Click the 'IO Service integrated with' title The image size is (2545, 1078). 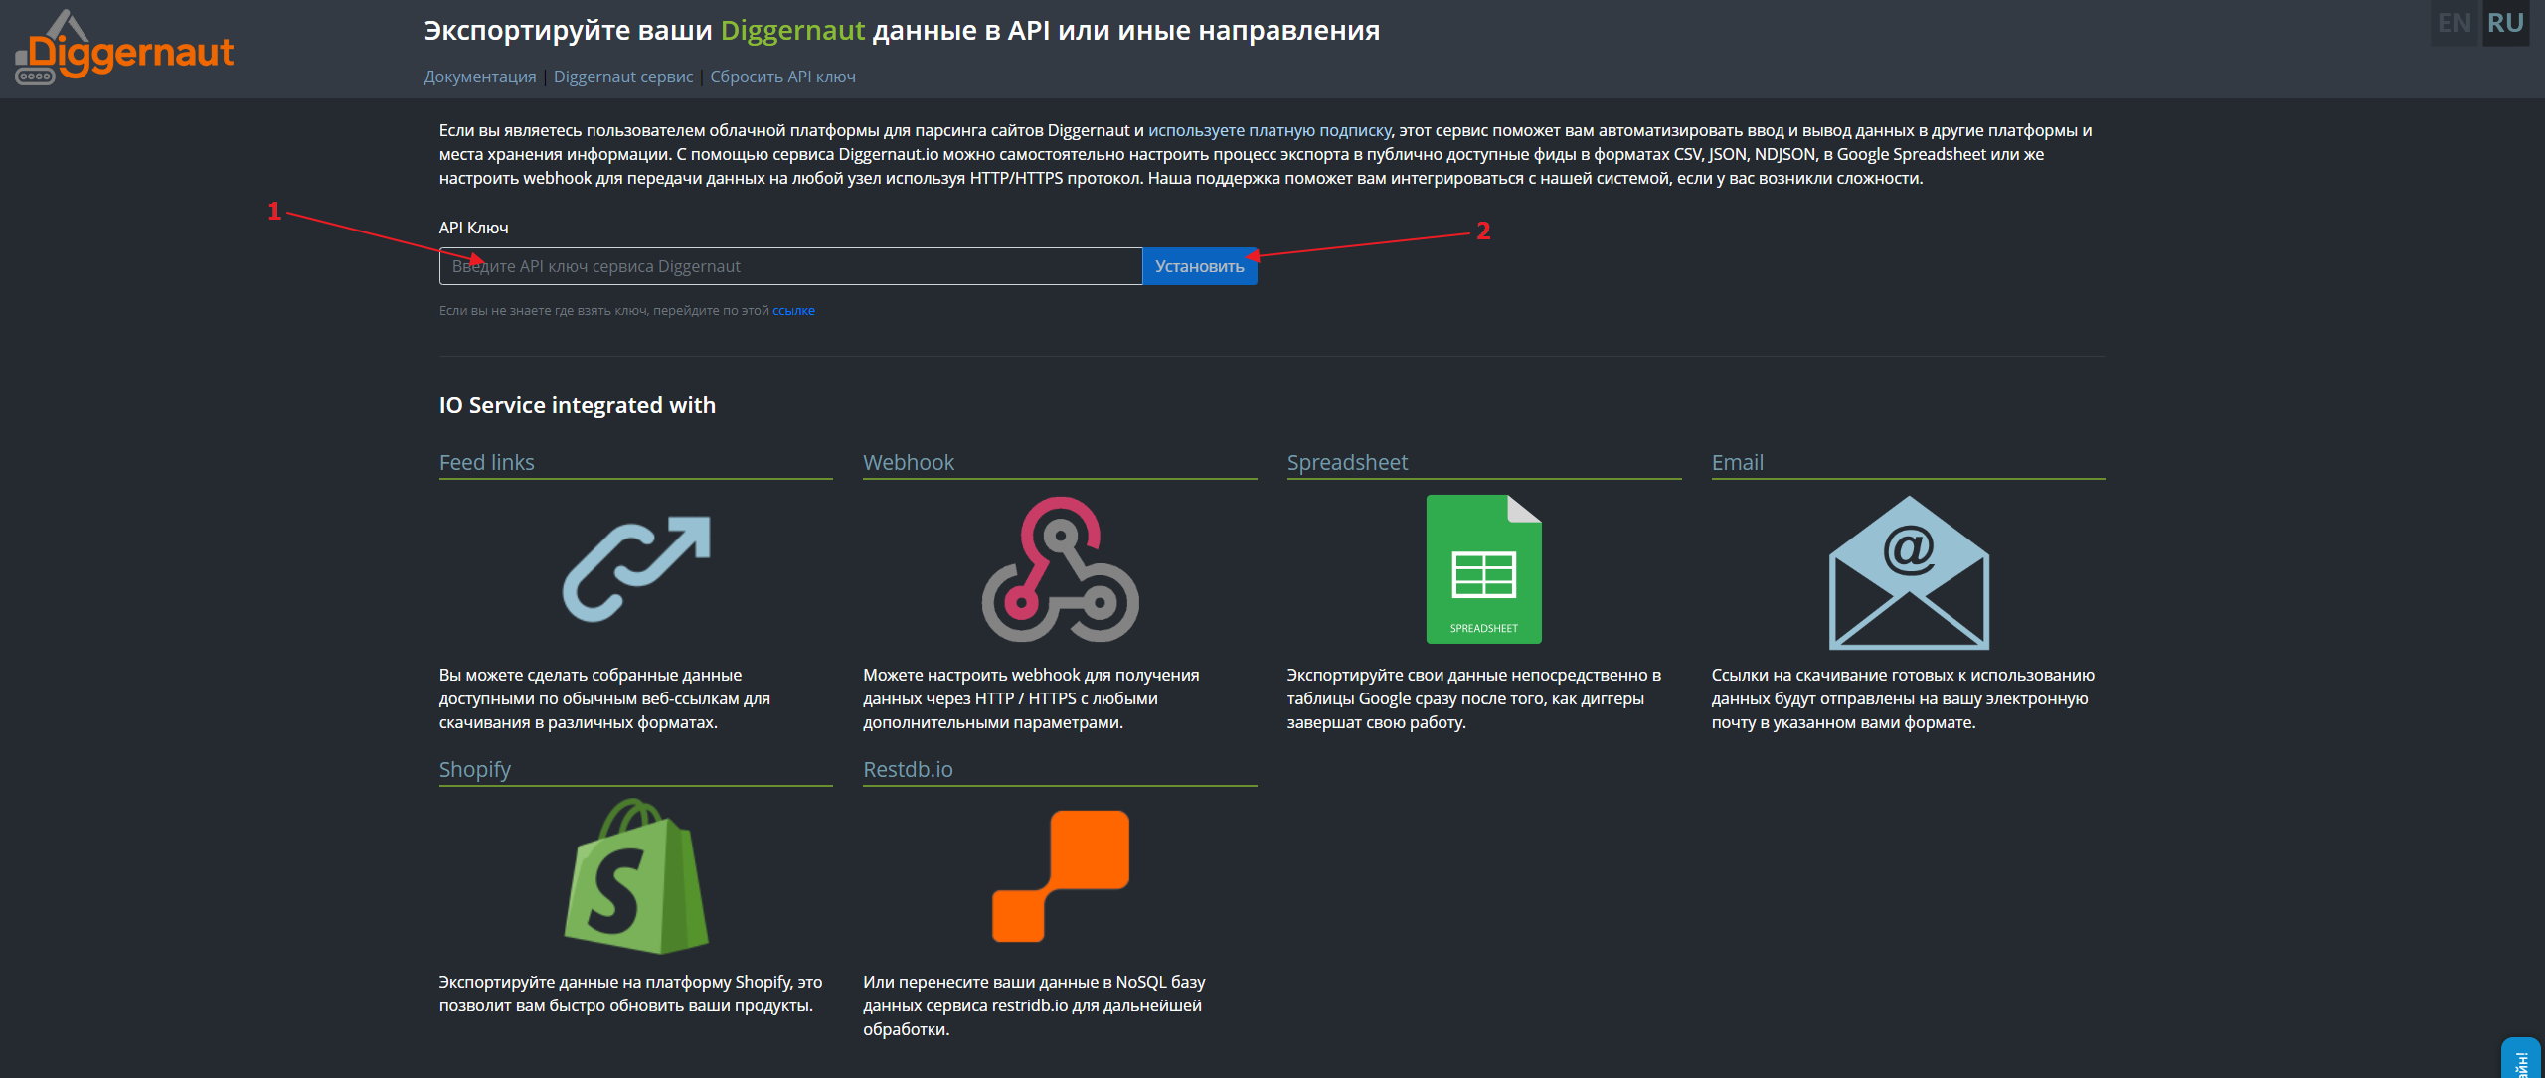[x=578, y=405]
